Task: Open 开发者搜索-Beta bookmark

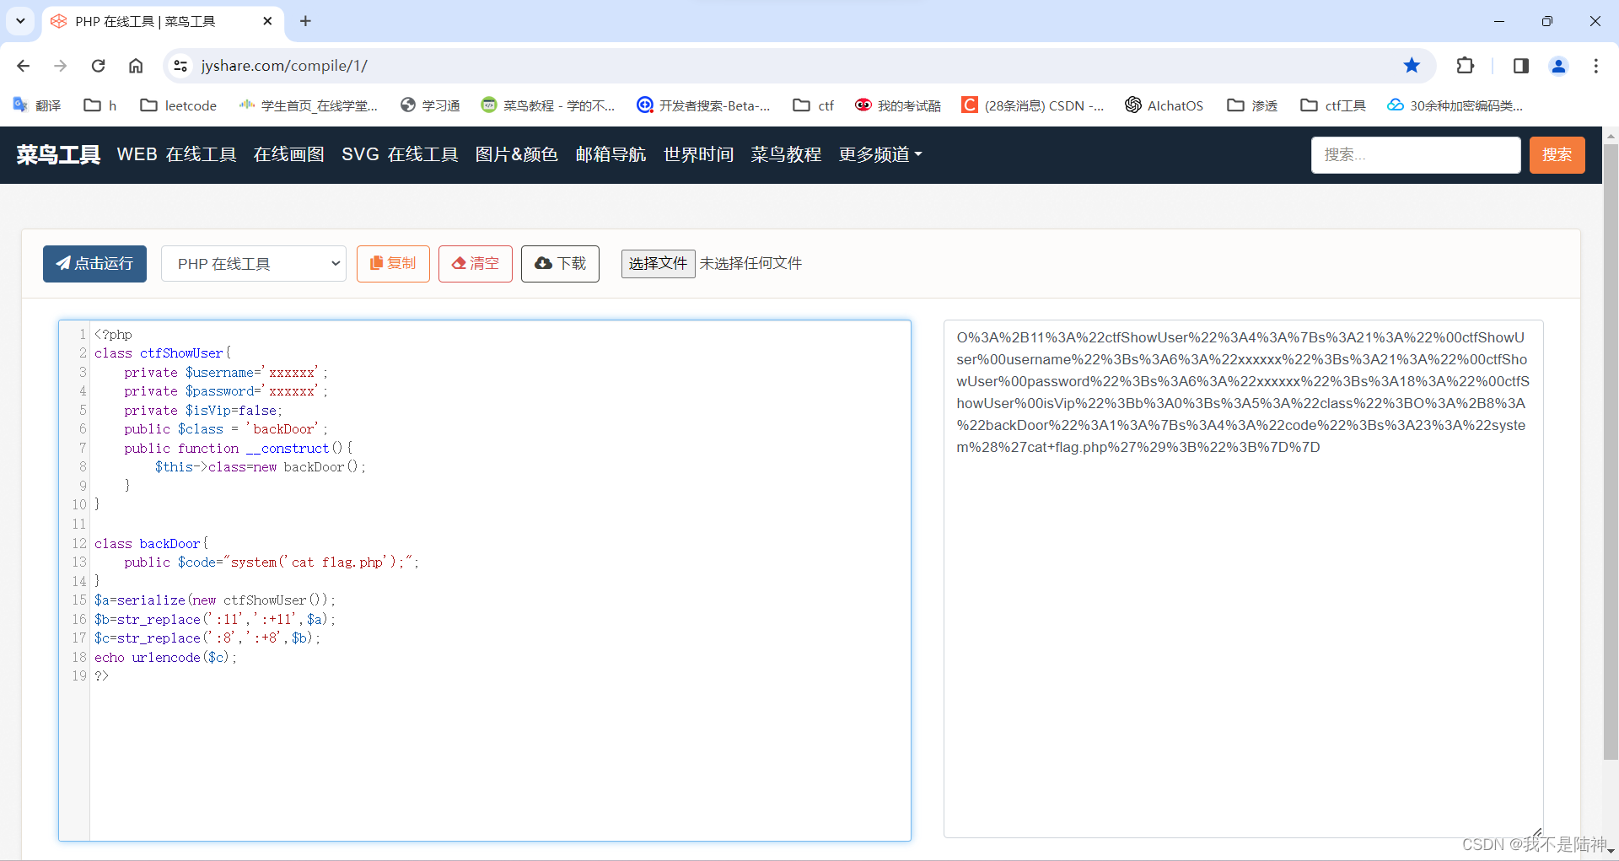Action: [703, 105]
